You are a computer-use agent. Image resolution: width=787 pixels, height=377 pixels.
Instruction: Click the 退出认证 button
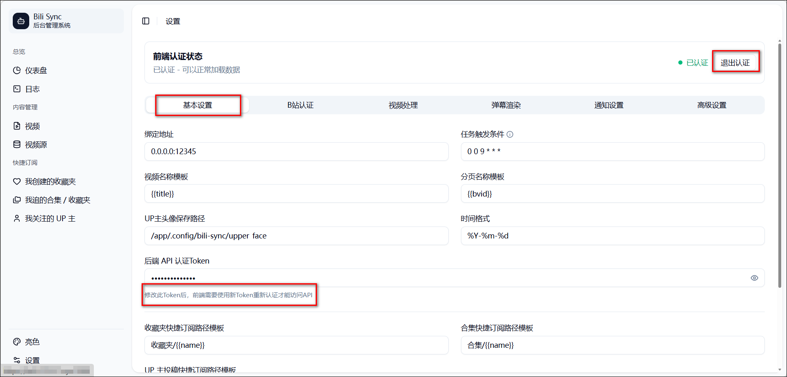(735, 62)
